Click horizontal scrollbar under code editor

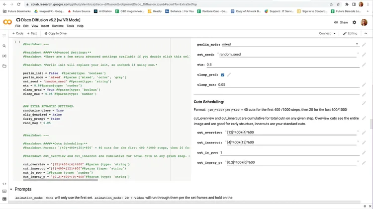(60, 180)
